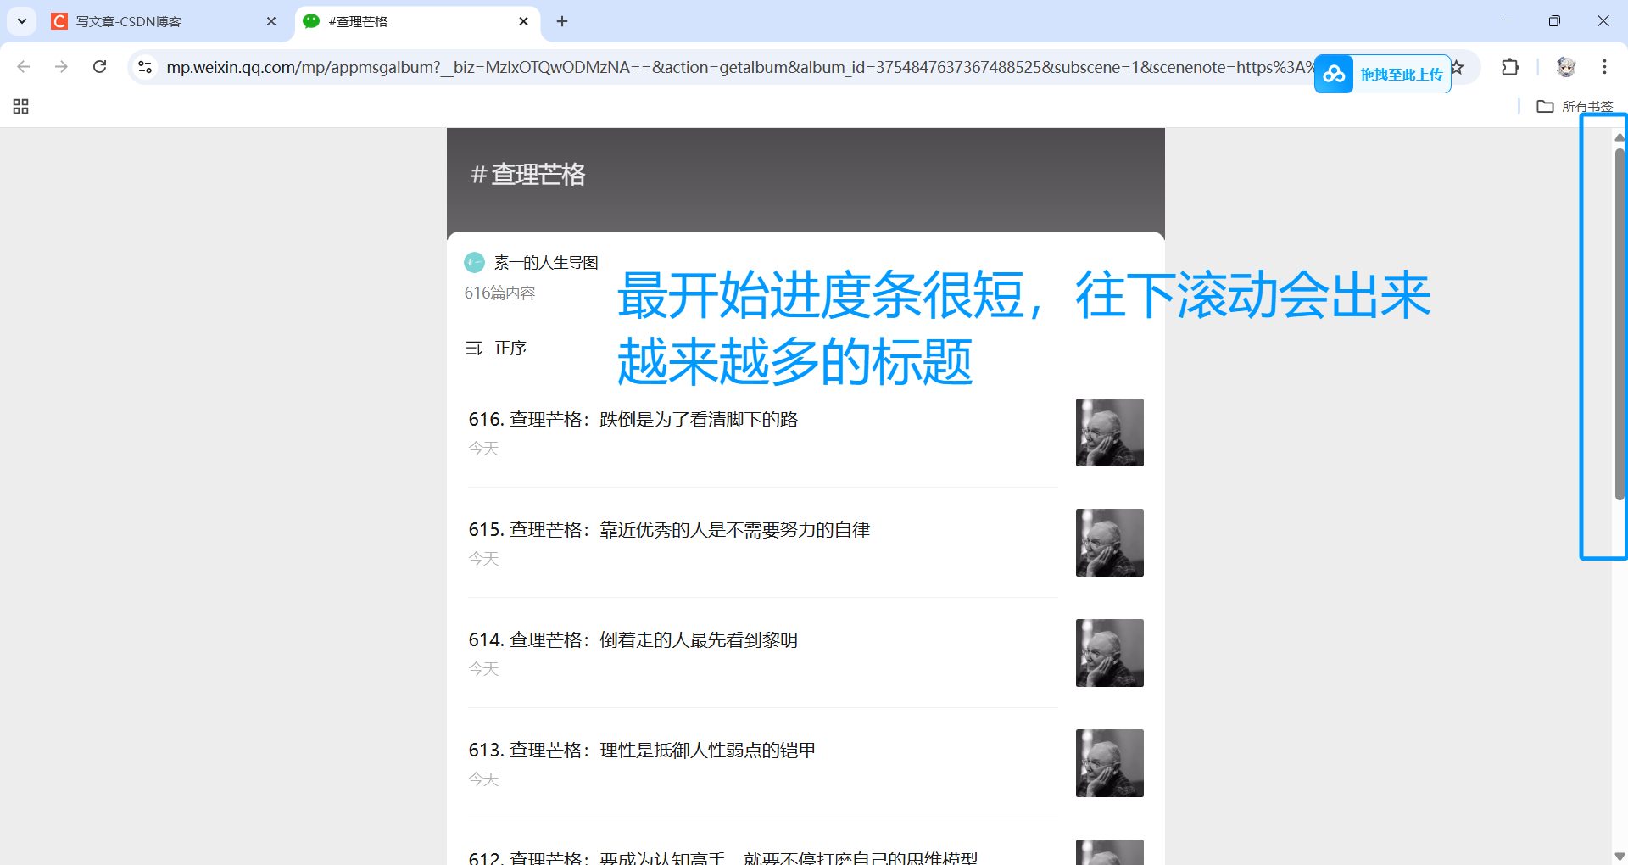Screen dimensions: 1628x865
Task: Click the scrollbar up arrow
Action: pyautogui.click(x=1620, y=137)
